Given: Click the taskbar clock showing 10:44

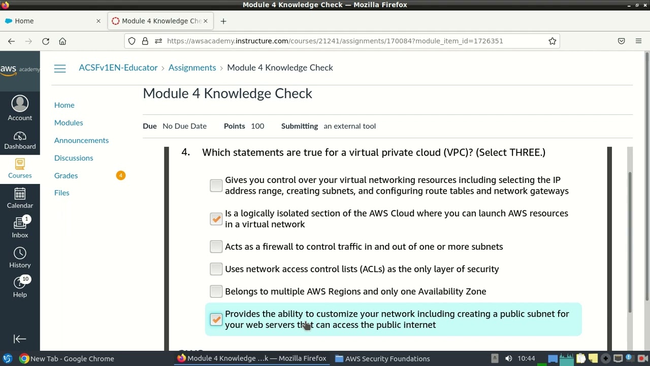Looking at the screenshot, I should [526, 358].
